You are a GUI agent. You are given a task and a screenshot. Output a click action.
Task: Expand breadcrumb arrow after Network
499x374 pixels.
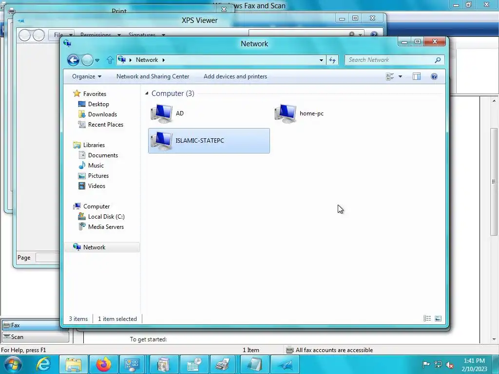point(164,60)
